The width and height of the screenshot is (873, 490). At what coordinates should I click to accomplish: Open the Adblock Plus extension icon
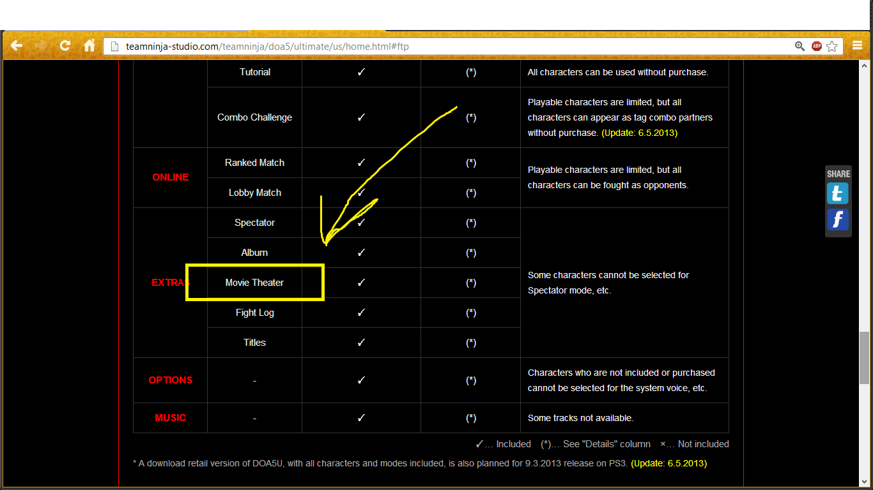pyautogui.click(x=816, y=46)
